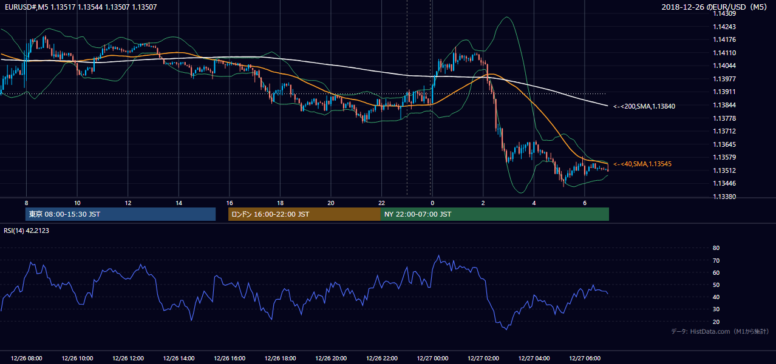Click hour label 22 on price chart time axis

click(x=381, y=203)
